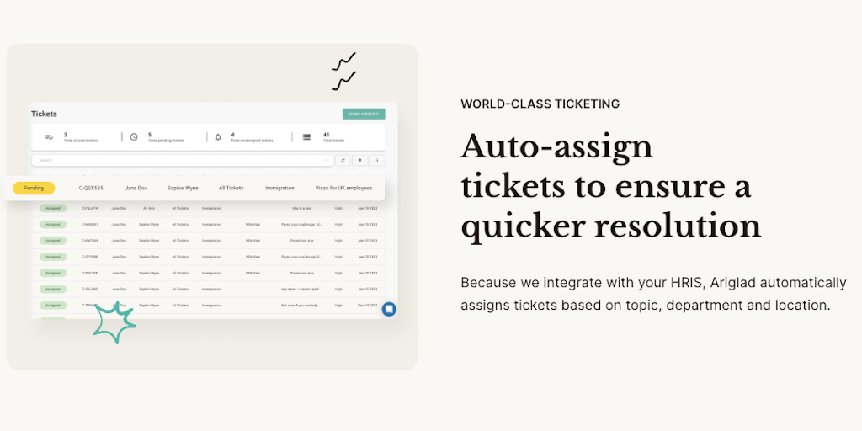Screen dimensions: 862x431
Task: Click the 41 Total tickets stat
Action: pyautogui.click(x=333, y=137)
